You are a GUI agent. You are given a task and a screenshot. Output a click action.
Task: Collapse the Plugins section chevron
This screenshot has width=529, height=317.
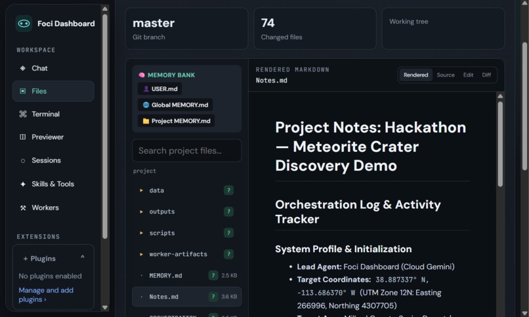pyautogui.click(x=82, y=257)
